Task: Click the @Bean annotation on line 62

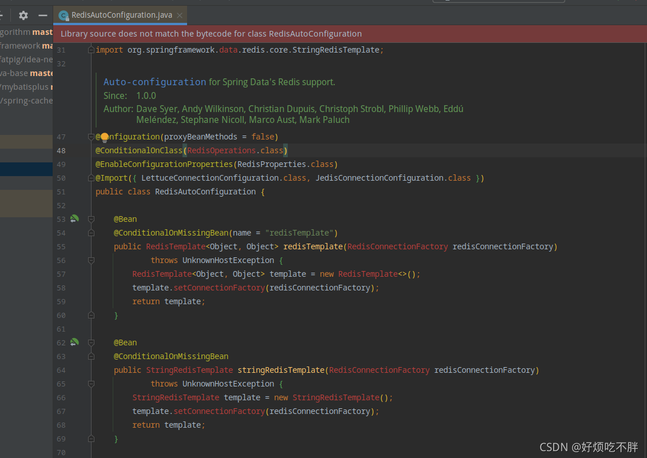Action: click(125, 342)
